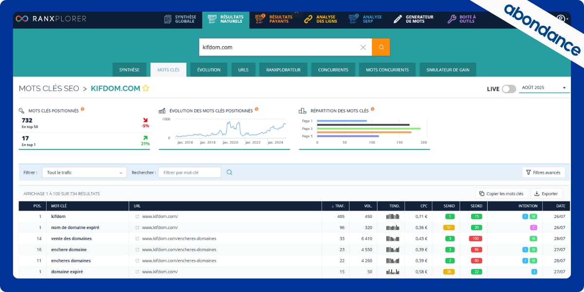Switch to the SYNTHÈSE tab
The height and width of the screenshot is (292, 584).
click(x=129, y=70)
